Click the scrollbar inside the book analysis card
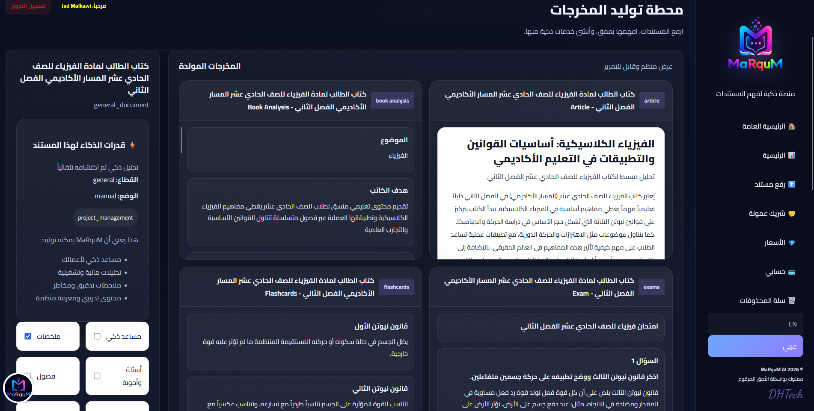Viewport: 814px width, 411px height. click(181, 140)
